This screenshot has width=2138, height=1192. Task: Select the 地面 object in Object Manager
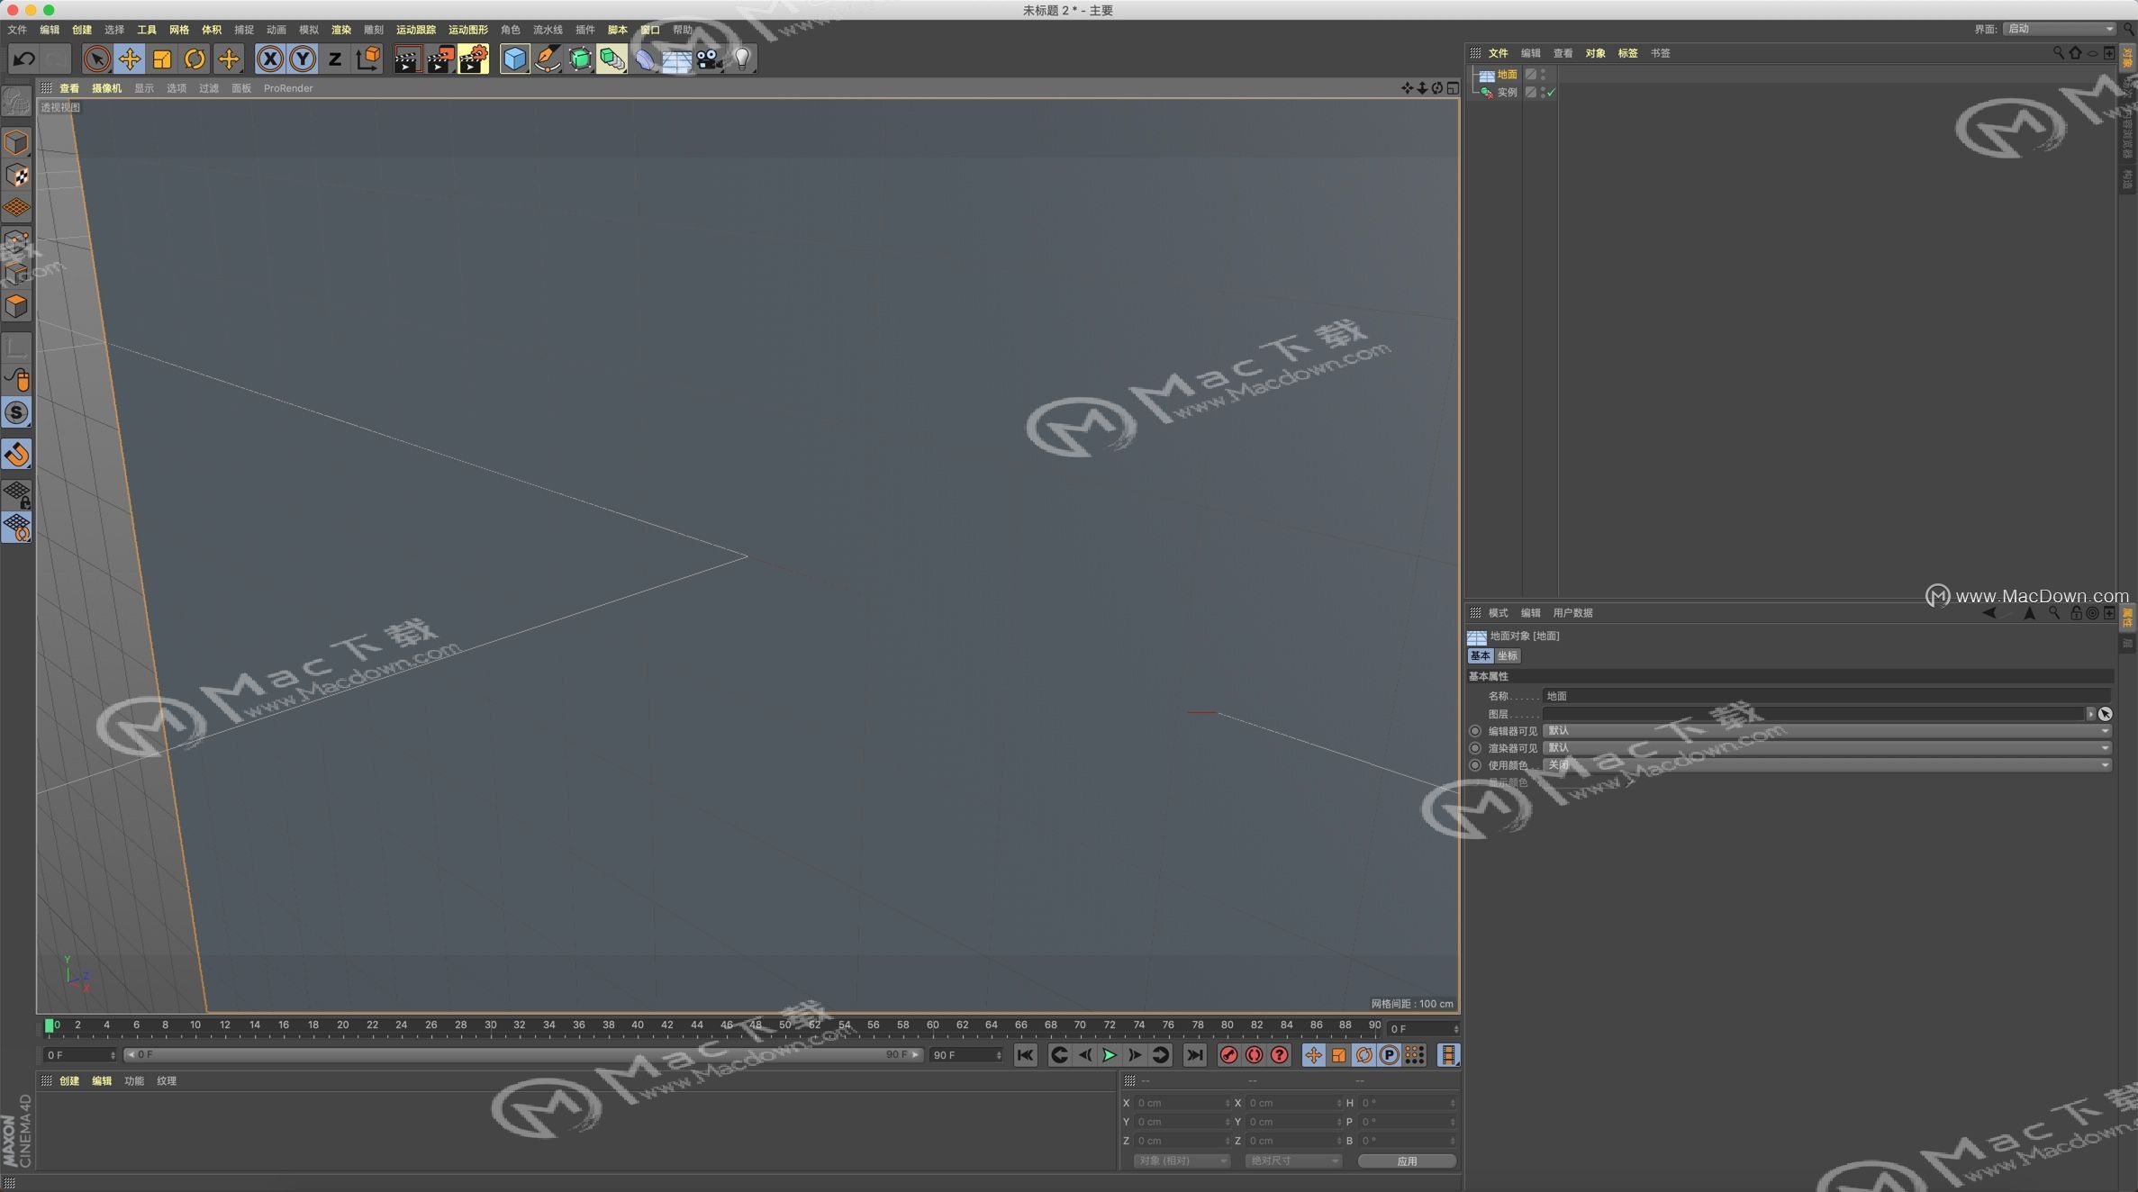tap(1507, 75)
